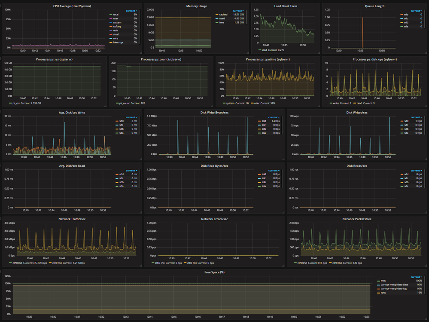
Task: Sort Queue Length legend by current column
Action: click(x=416, y=11)
